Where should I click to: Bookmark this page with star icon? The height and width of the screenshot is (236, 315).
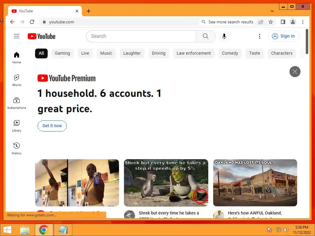pyautogui.click(x=271, y=22)
